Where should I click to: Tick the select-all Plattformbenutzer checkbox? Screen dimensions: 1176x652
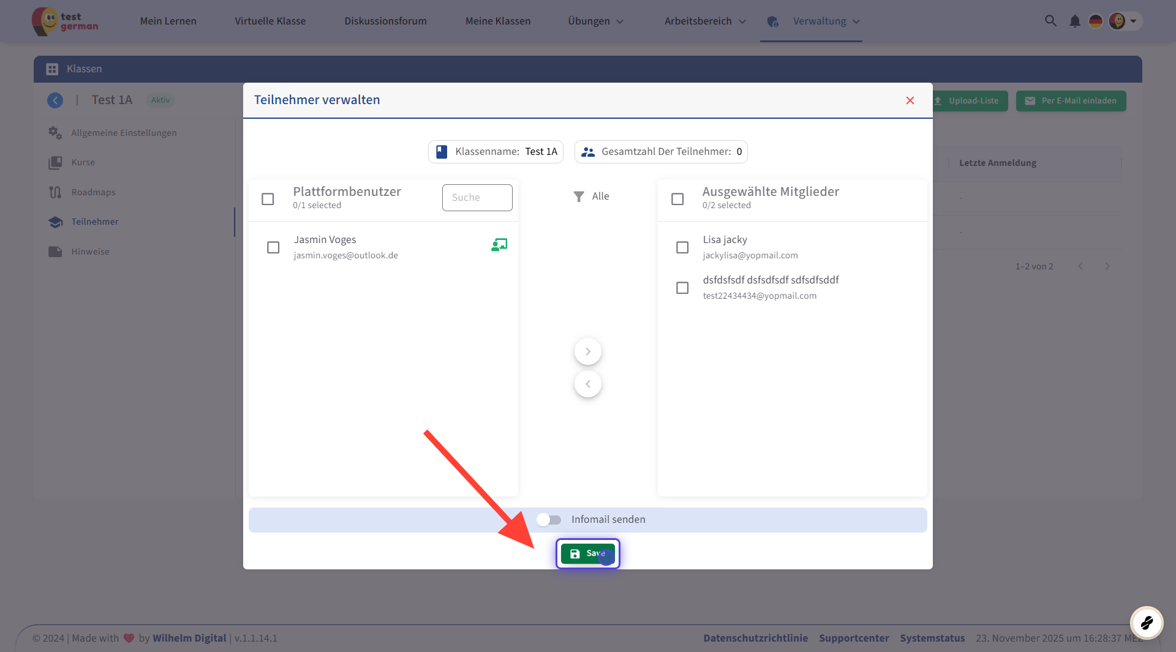(268, 199)
